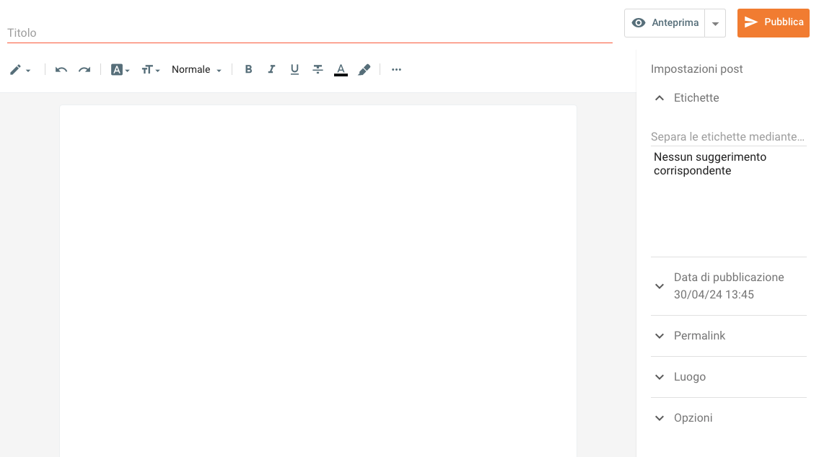
Task: Open the text color picker
Action: click(341, 69)
